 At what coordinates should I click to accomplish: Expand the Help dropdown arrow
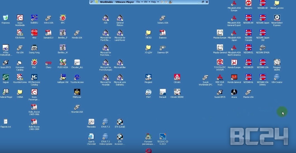(158, 2)
